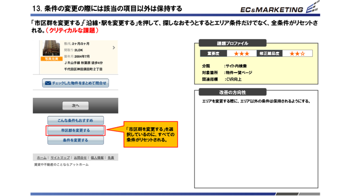Click the 築年月 2004年7月 text
The height and width of the screenshot is (196, 349).
pyautogui.click(x=77, y=57)
